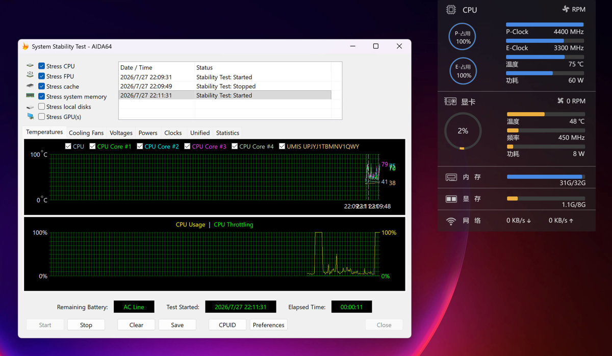Screen dimensions: 612x356
Task: Open the Voltages tab
Action: click(121, 133)
